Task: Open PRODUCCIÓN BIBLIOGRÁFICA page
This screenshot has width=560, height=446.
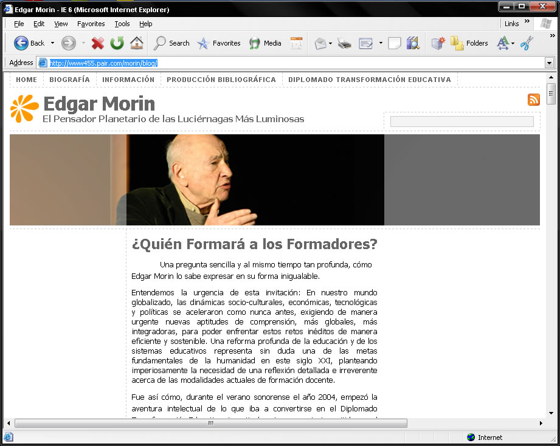Action: click(221, 80)
